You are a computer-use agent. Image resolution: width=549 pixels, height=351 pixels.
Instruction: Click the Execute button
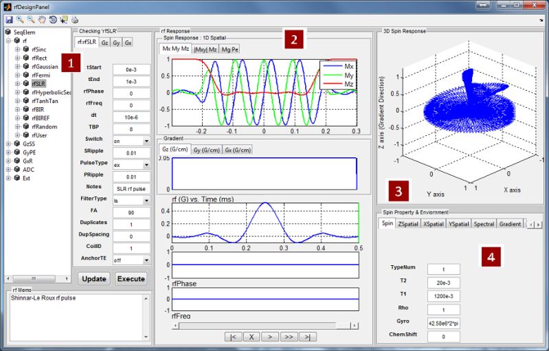click(x=131, y=279)
